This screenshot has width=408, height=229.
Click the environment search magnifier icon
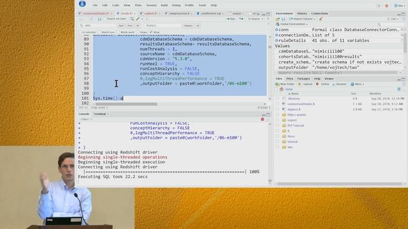coord(379,24)
